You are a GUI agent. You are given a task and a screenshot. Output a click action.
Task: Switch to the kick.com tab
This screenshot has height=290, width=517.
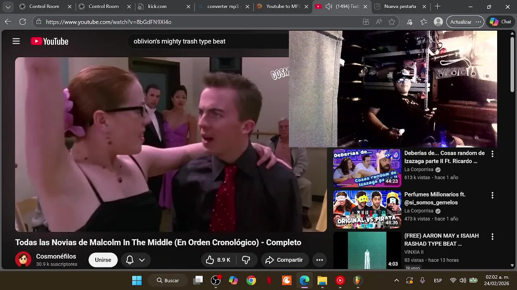tap(164, 6)
